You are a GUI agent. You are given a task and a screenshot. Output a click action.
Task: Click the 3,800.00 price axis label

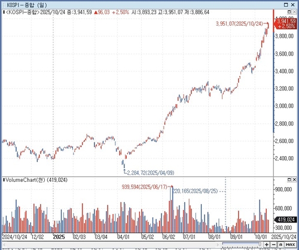coord(285,36)
